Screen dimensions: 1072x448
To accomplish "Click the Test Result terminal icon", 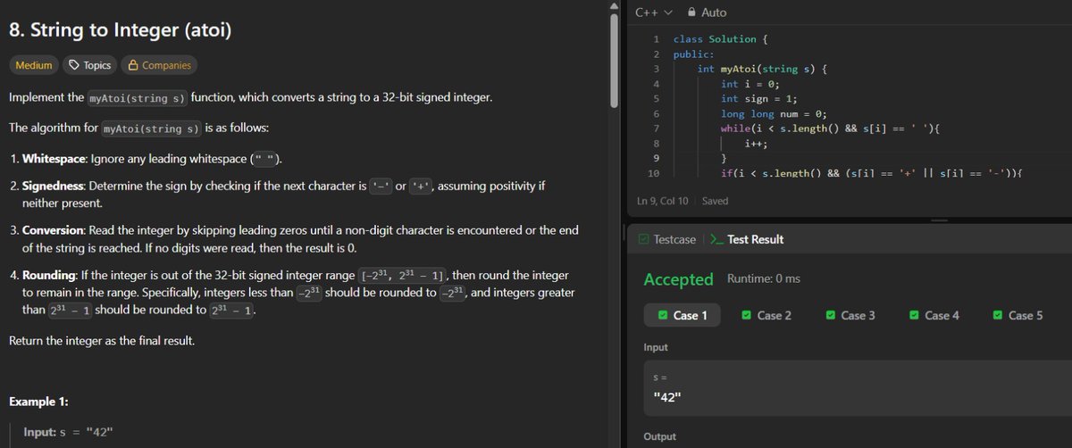I will pyautogui.click(x=716, y=239).
